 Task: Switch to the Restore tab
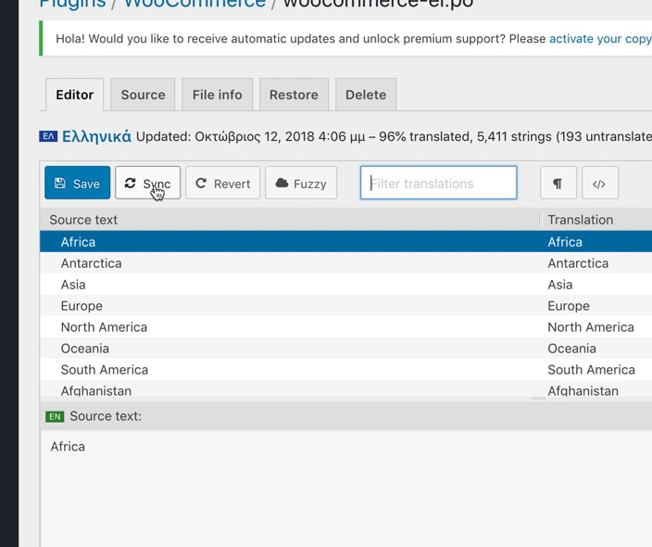pos(294,95)
